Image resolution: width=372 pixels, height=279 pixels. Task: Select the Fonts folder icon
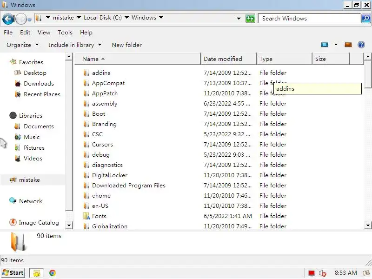point(86,216)
